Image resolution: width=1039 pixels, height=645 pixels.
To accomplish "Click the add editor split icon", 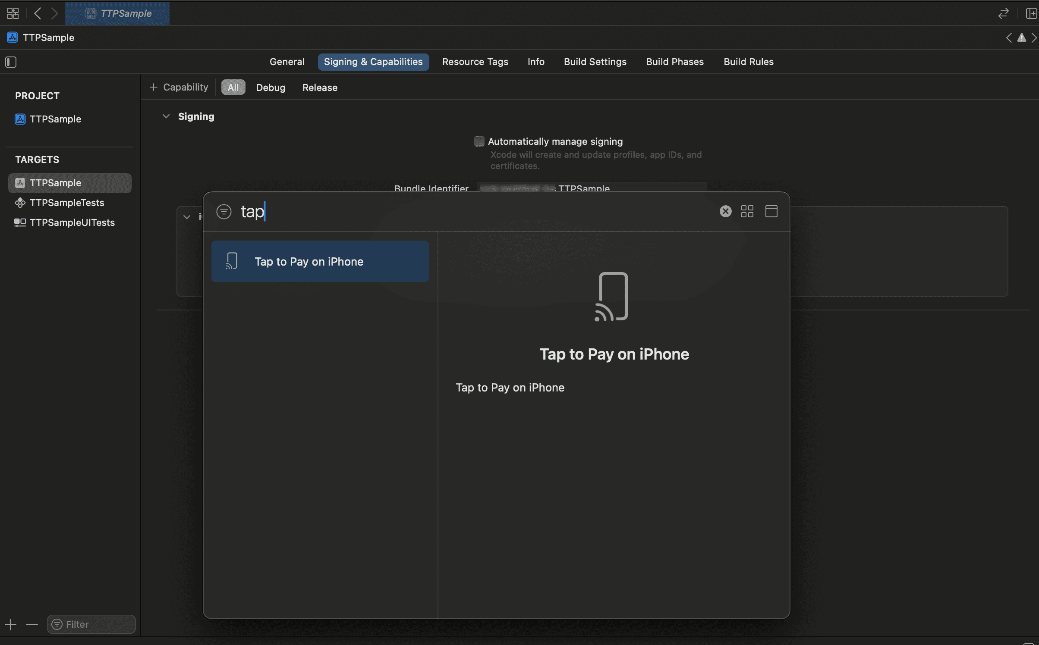I will click(1031, 13).
